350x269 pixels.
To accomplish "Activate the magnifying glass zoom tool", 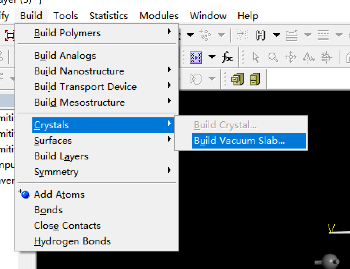I will pyautogui.click(x=274, y=57).
